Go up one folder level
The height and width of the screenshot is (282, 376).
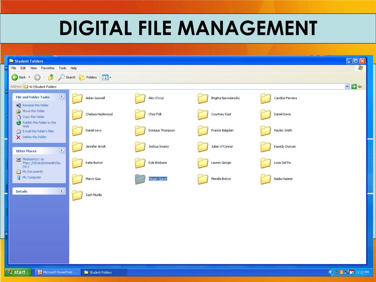click(x=51, y=77)
